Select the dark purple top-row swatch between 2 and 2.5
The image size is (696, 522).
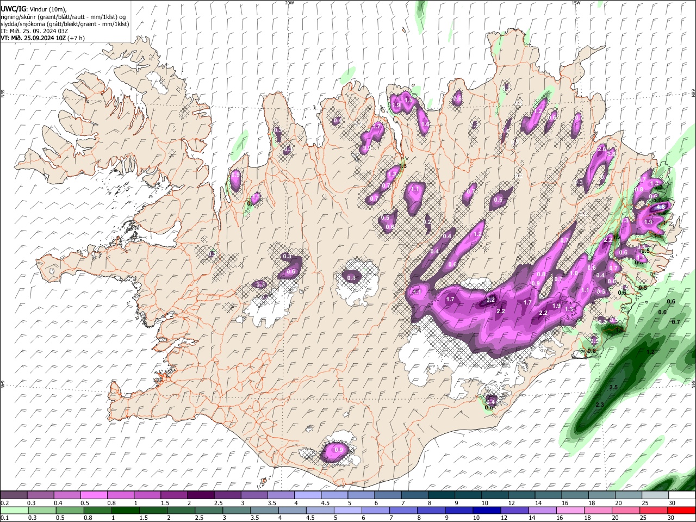coord(201,495)
